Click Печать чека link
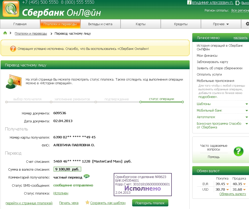 tap(69, 203)
